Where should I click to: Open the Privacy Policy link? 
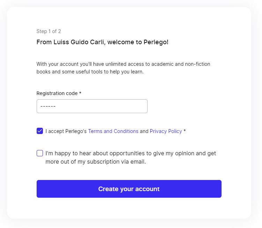pyautogui.click(x=166, y=131)
